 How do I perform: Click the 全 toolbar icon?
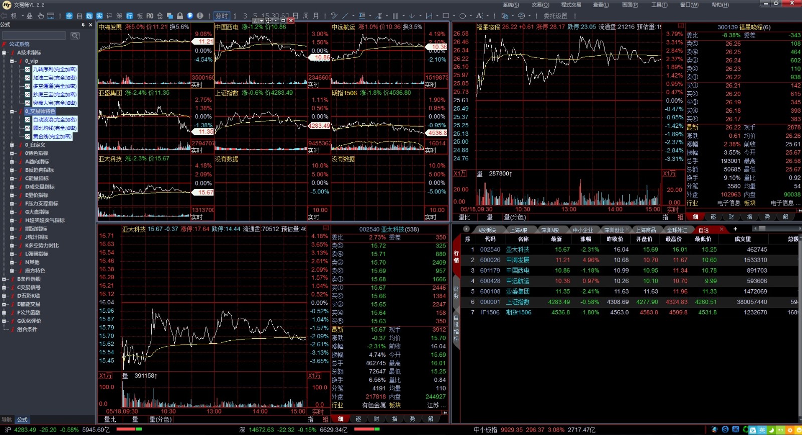69,16
